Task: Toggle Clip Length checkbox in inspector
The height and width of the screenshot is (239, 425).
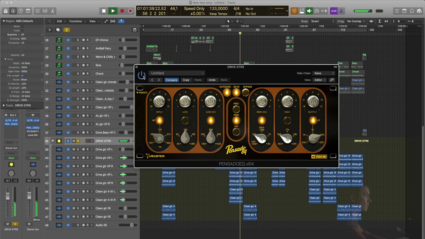Action: point(22,76)
